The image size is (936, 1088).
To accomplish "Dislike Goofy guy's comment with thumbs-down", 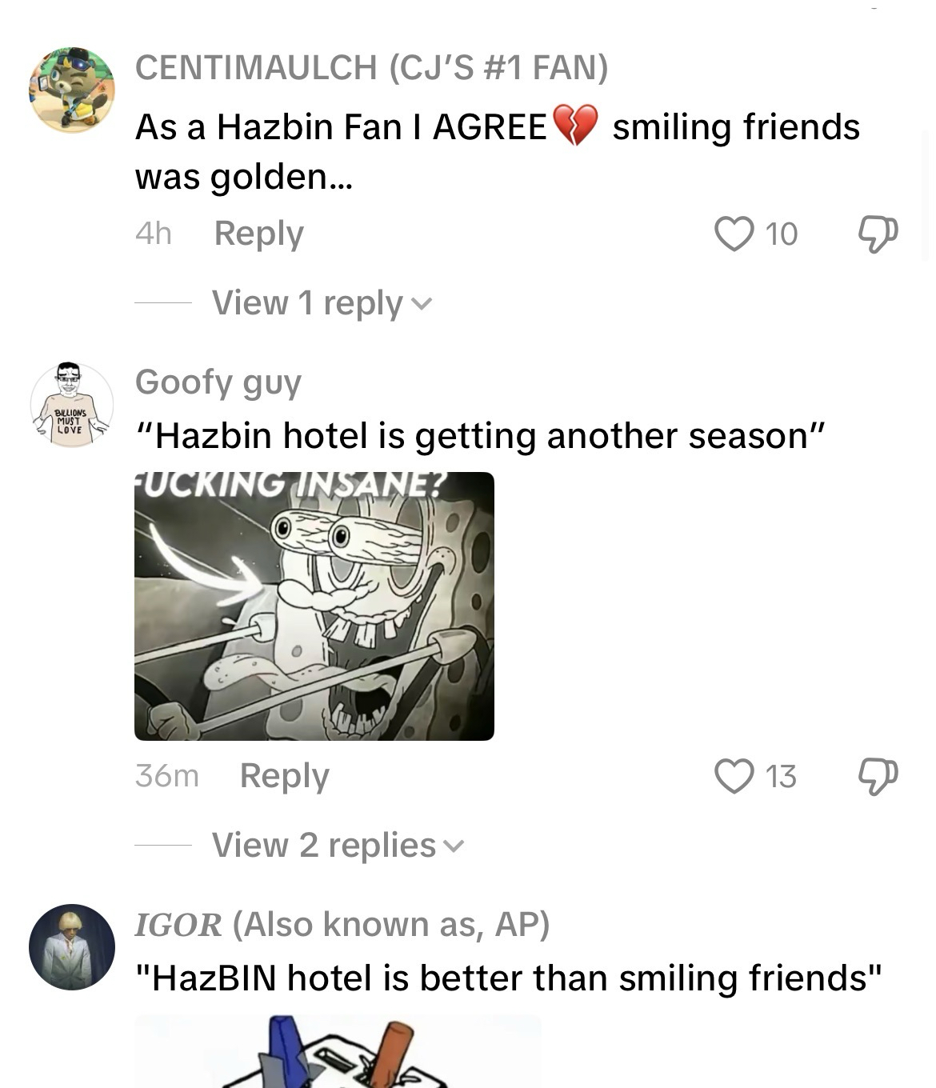I will pyautogui.click(x=878, y=776).
